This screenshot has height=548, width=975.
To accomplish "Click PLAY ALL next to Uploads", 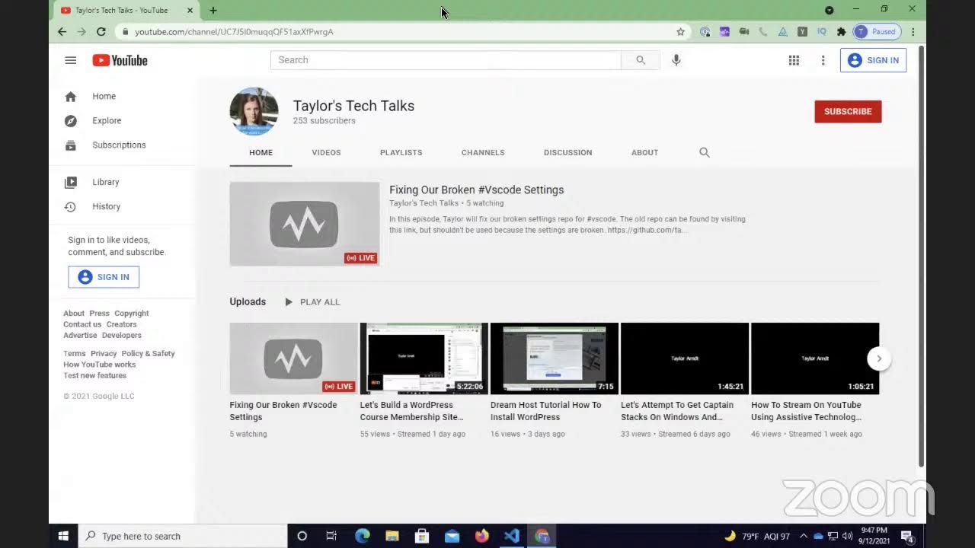I will (x=312, y=302).
